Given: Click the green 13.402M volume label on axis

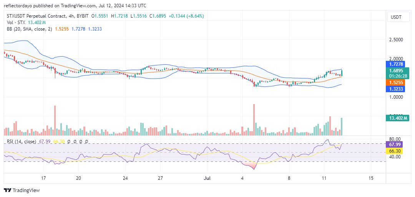Looking at the screenshot, I should [398, 118].
